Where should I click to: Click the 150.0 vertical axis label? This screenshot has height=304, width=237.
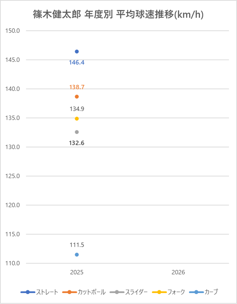(x=13, y=31)
